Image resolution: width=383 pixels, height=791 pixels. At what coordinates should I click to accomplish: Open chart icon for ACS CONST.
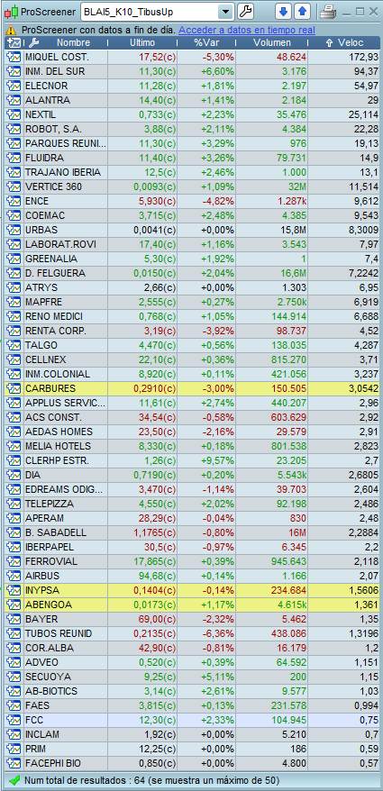(x=13, y=417)
